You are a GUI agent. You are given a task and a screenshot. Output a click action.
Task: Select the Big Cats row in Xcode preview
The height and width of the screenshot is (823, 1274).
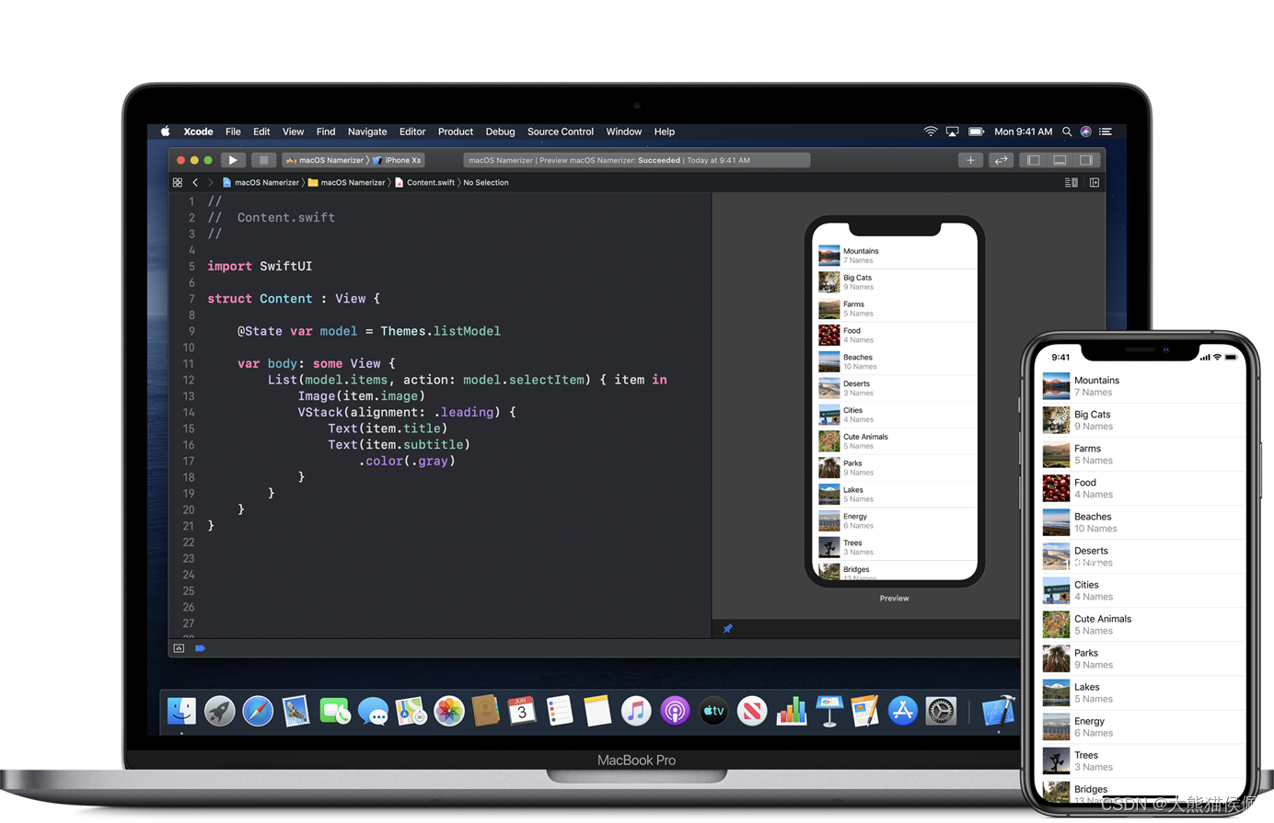(896, 282)
